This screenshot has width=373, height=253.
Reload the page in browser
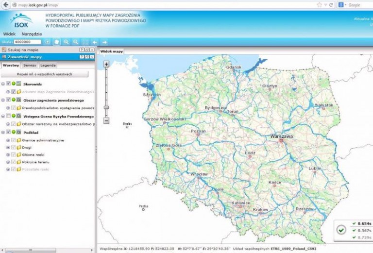point(331,5)
